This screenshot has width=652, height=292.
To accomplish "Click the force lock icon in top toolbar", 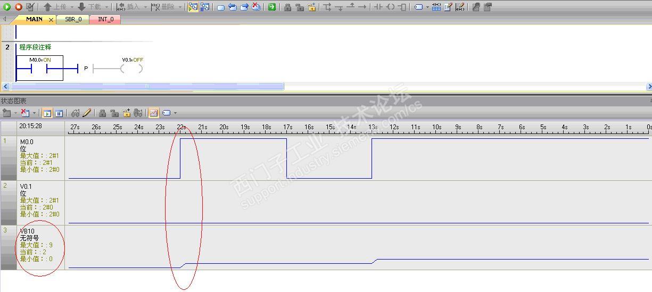I will coord(287,7).
